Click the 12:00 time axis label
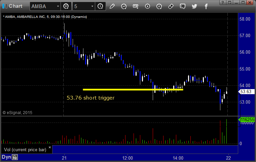Image resolution: width=256 pixels, height=162 pixels. click(127, 158)
